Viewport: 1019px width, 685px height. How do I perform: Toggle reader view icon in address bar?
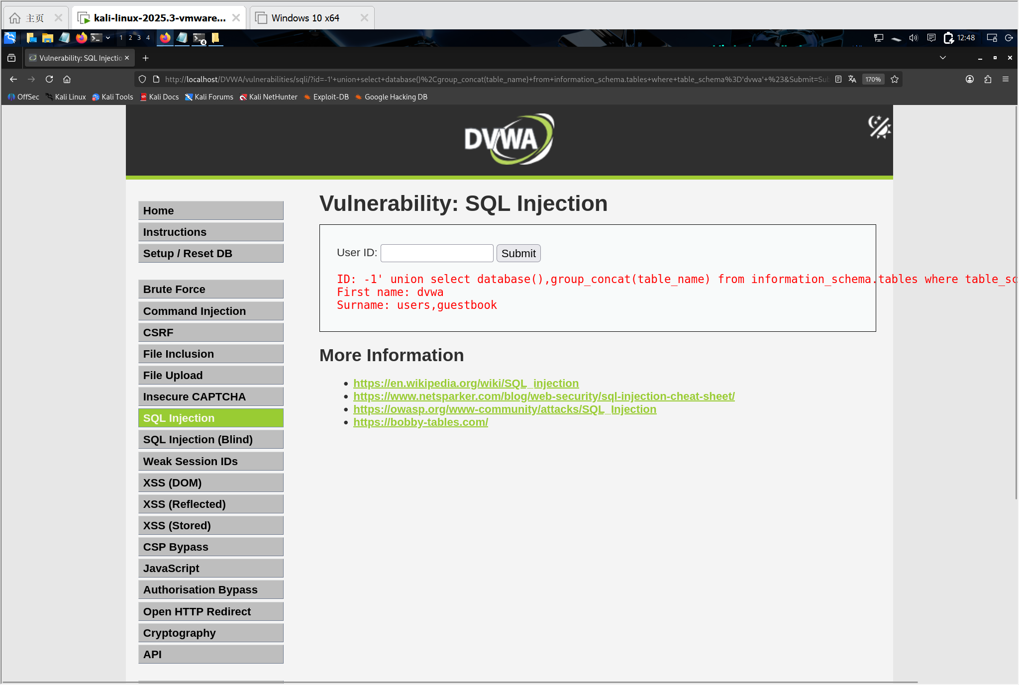pyautogui.click(x=838, y=79)
